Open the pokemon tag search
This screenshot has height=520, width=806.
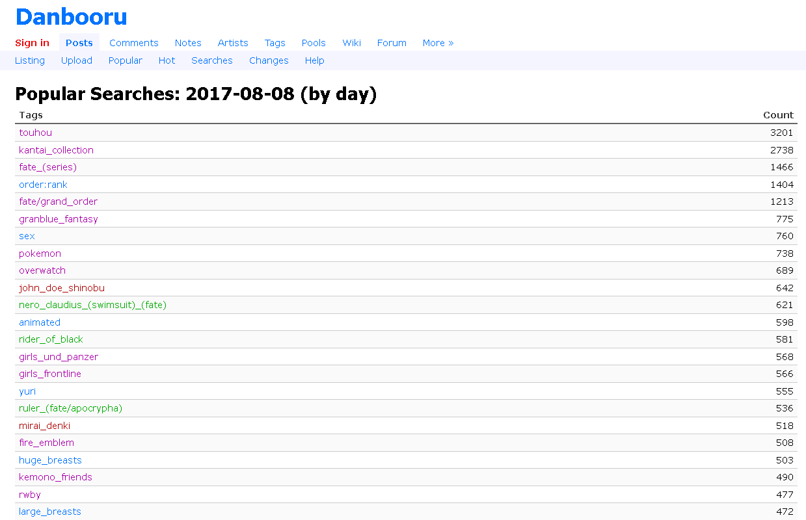tap(40, 253)
